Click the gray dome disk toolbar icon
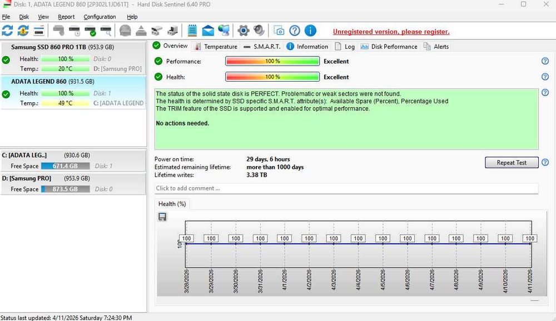 pyautogui.click(x=125, y=31)
